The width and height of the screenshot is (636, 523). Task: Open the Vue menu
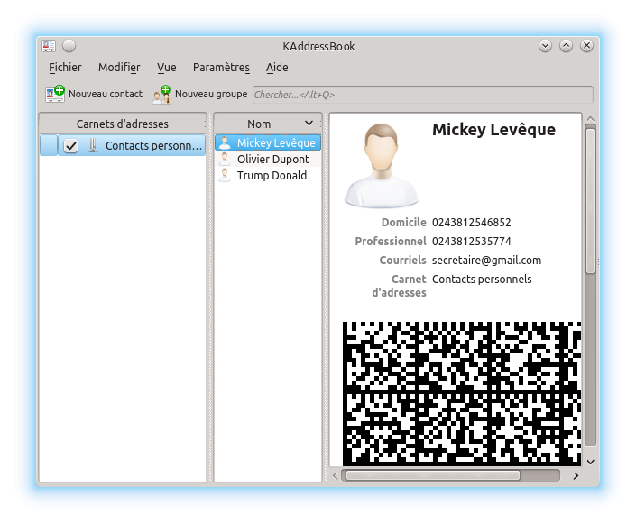(166, 68)
